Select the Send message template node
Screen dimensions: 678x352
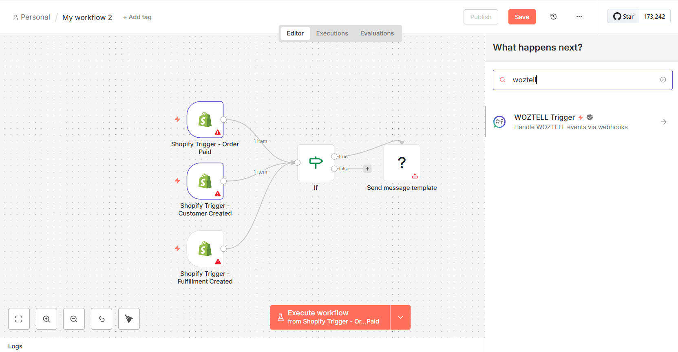(402, 163)
